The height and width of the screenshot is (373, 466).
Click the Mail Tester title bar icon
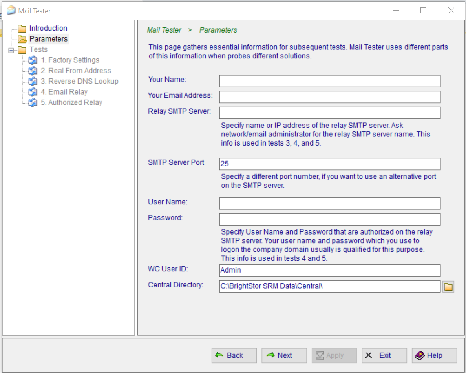(11, 11)
